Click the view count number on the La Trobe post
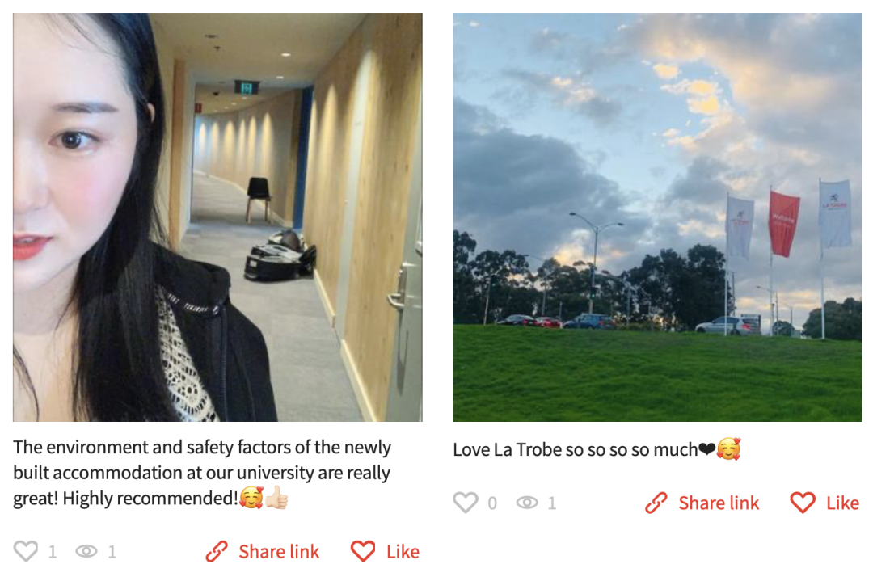 click(x=552, y=503)
